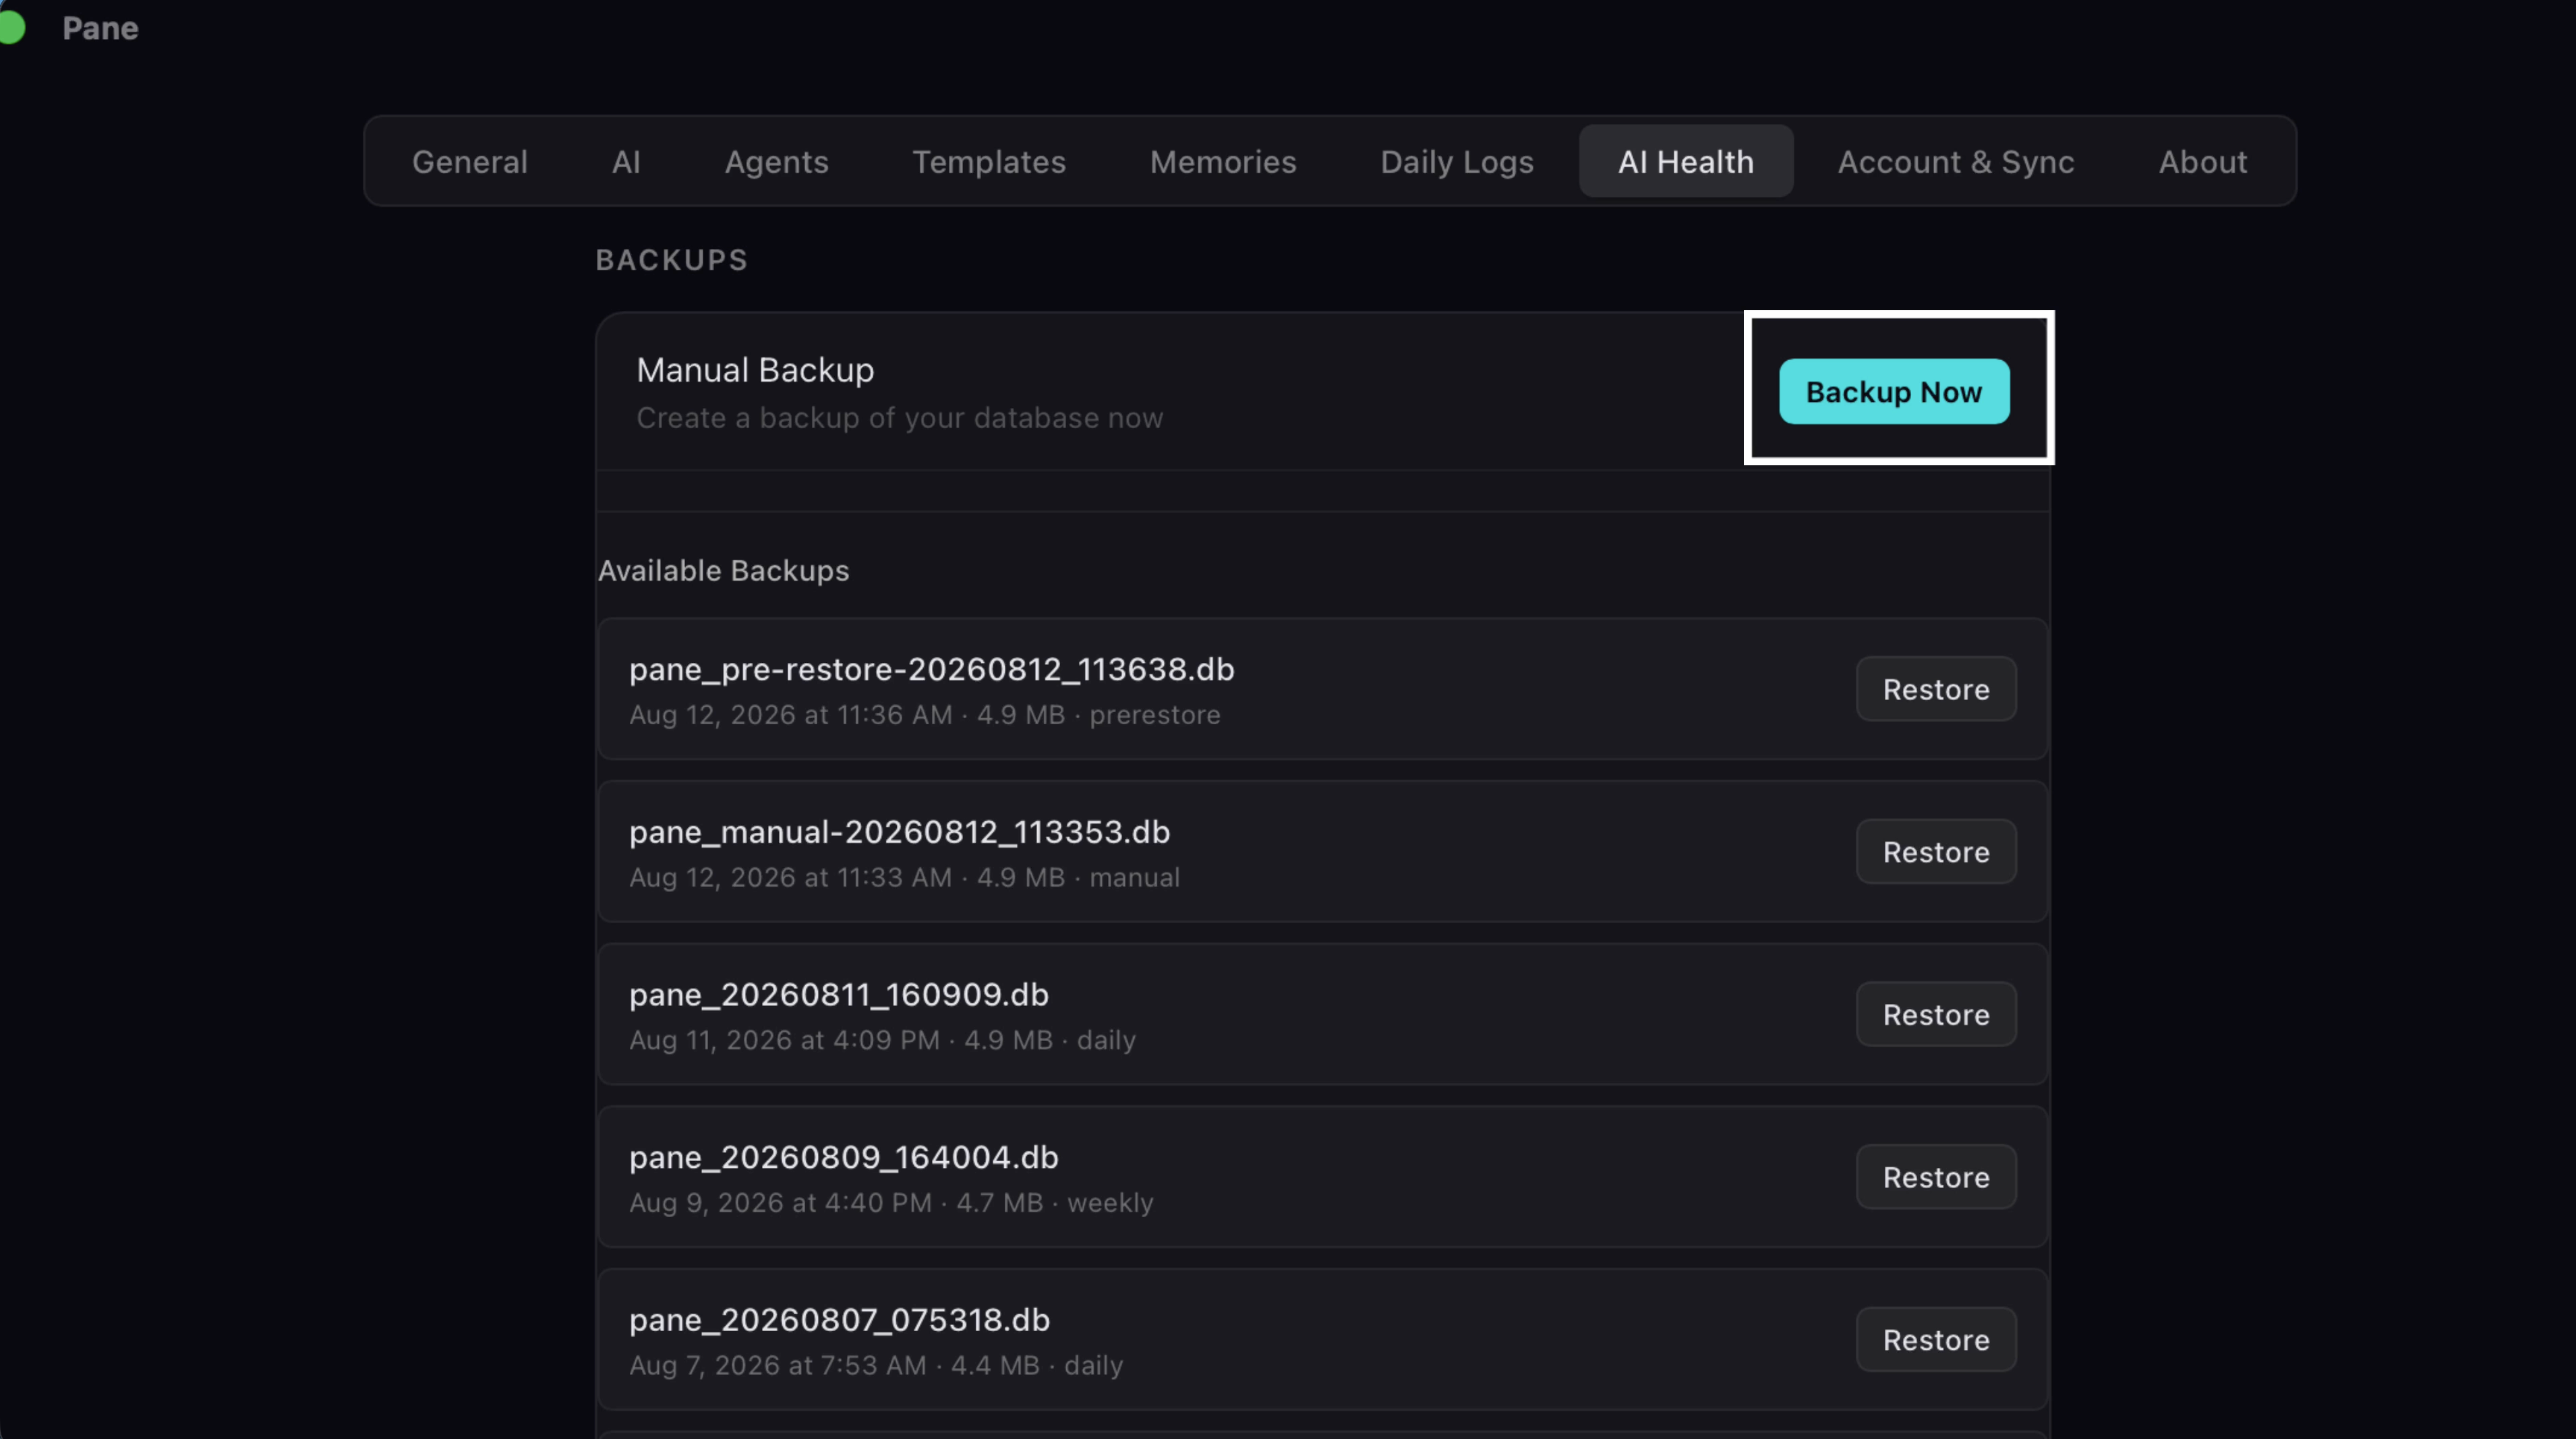Screen dimensions: 2576x1439
Task: Open the Agents tab
Action: [776, 161]
